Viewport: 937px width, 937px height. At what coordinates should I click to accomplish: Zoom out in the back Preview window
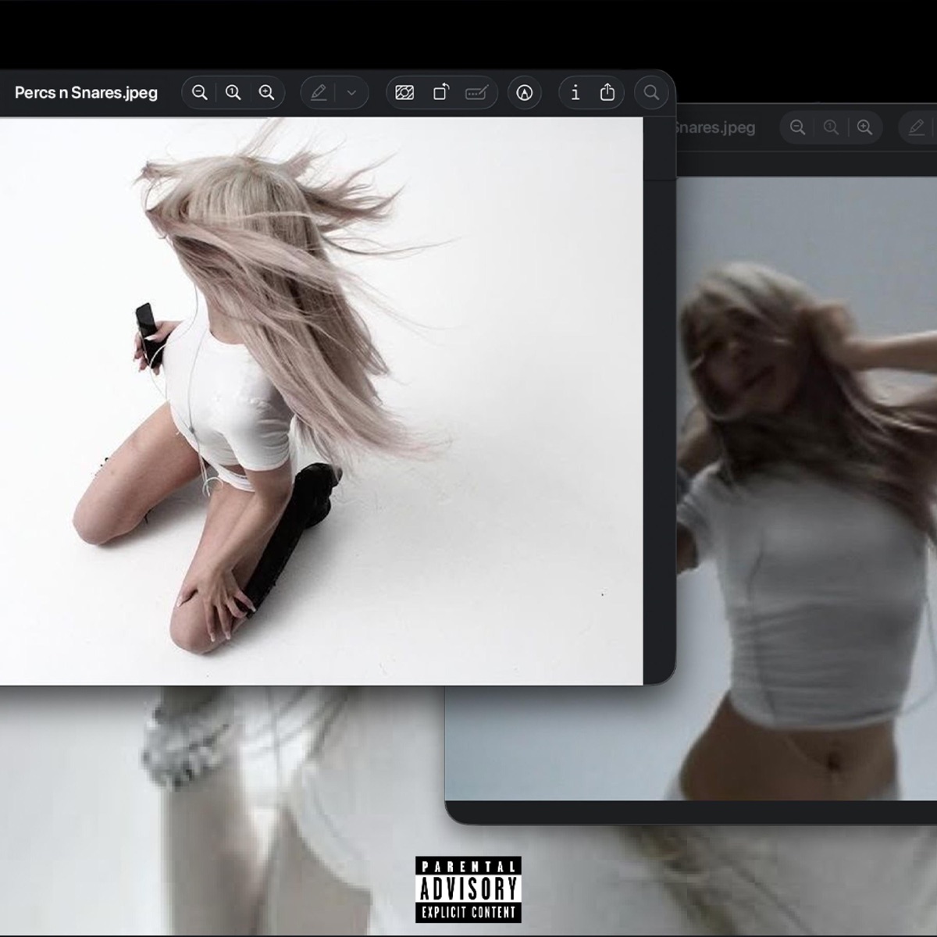coord(797,127)
